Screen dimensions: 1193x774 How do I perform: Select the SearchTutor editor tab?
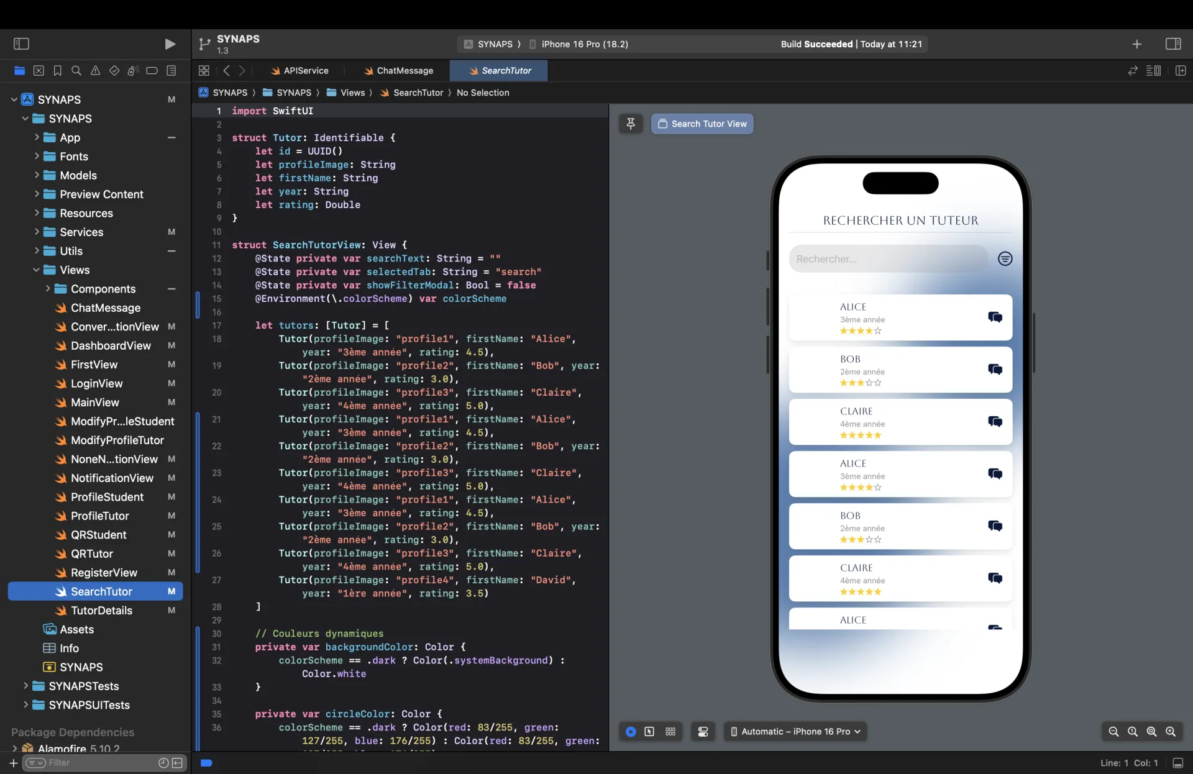(x=499, y=71)
